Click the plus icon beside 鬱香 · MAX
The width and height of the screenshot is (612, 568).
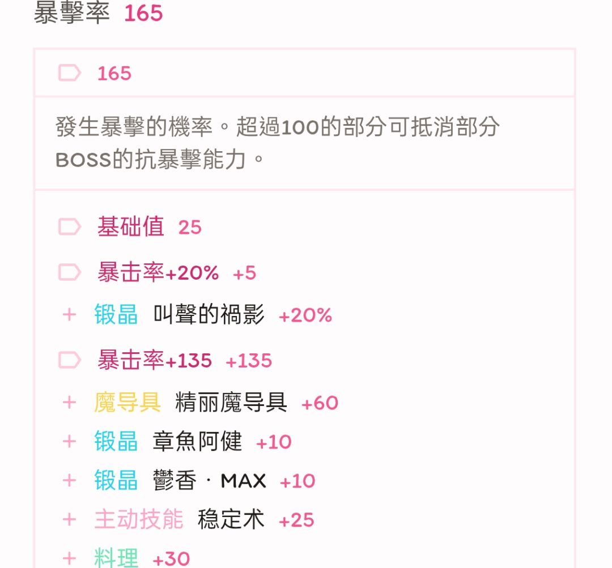click(69, 481)
